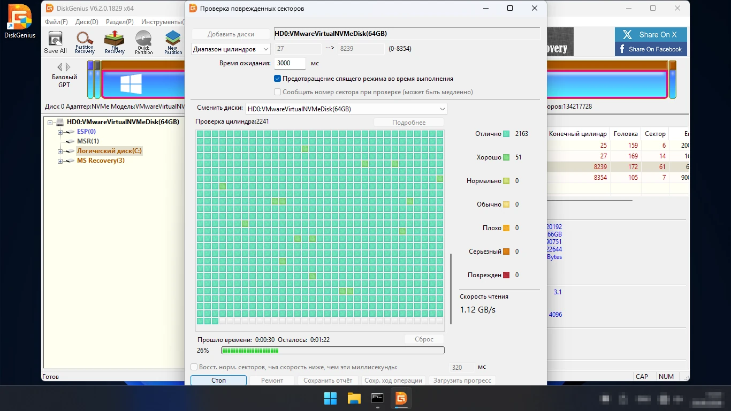Click the Стоп button

(x=218, y=380)
